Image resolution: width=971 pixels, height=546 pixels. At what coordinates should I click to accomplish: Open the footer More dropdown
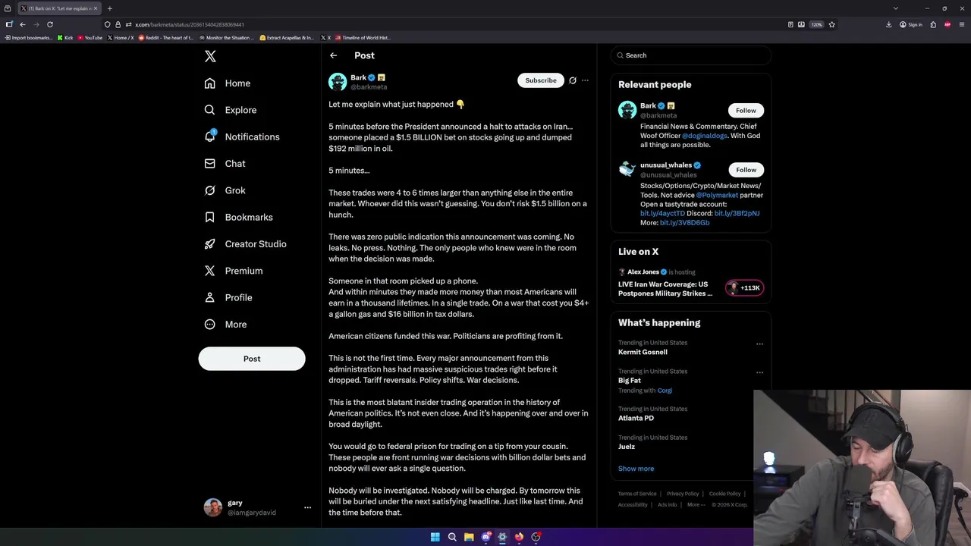point(696,505)
